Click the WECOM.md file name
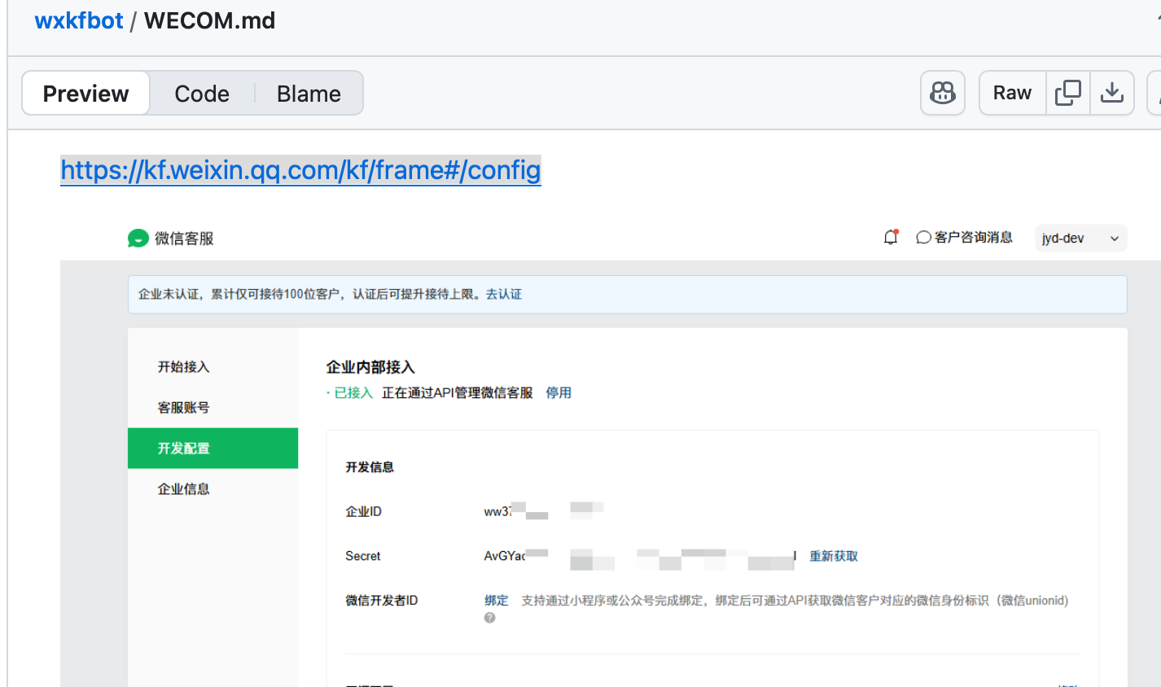 (x=210, y=20)
